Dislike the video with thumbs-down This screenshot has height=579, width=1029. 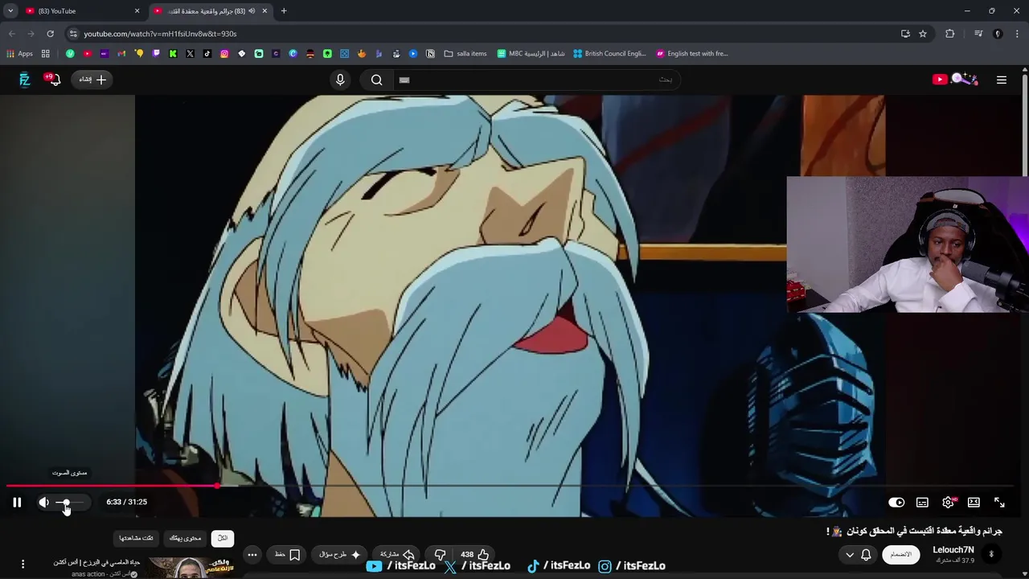click(x=440, y=554)
